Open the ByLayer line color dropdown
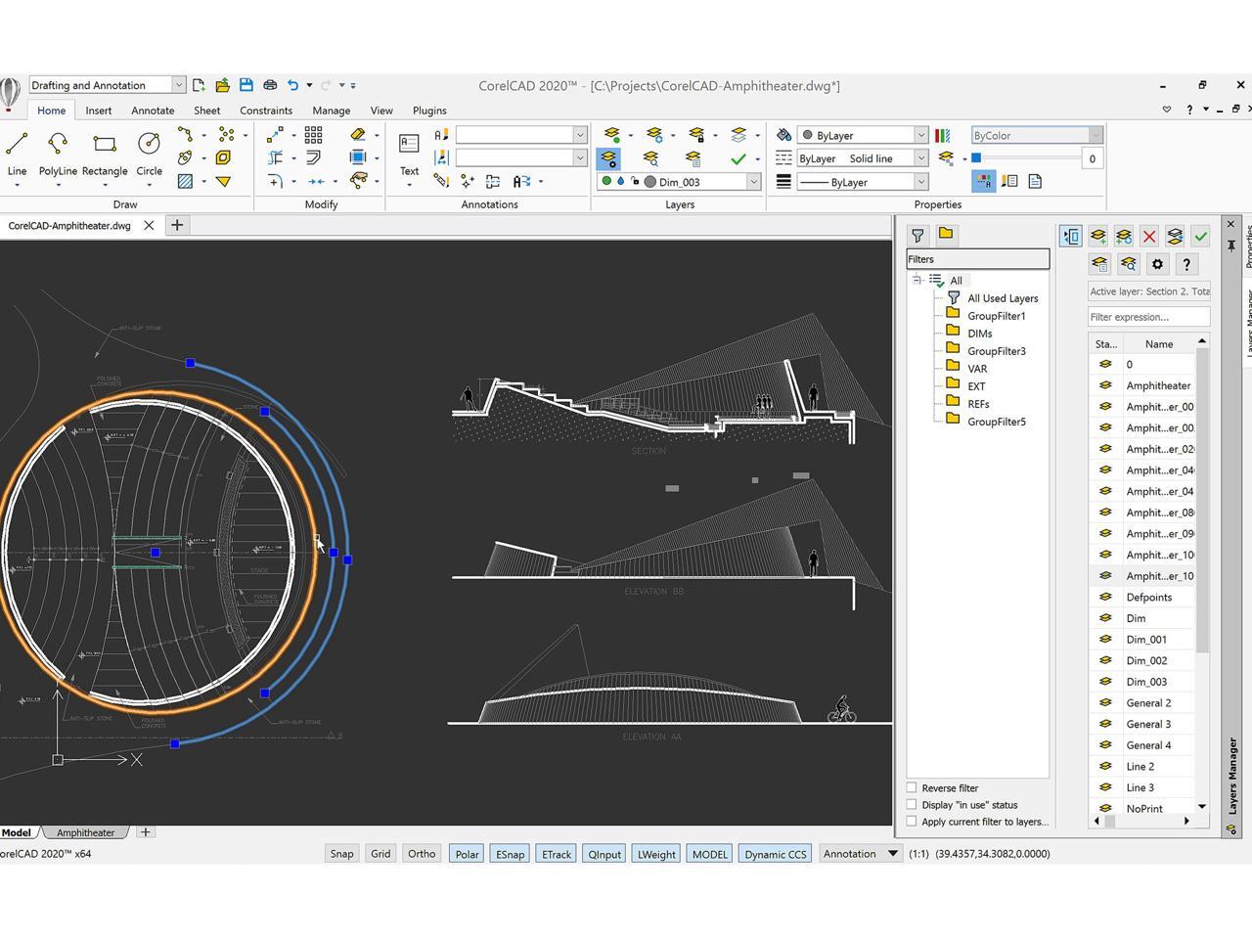The width and height of the screenshot is (1252, 939). click(x=920, y=135)
